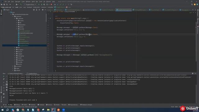
Task: Expand the exception folder in tree
Action: [15, 50]
